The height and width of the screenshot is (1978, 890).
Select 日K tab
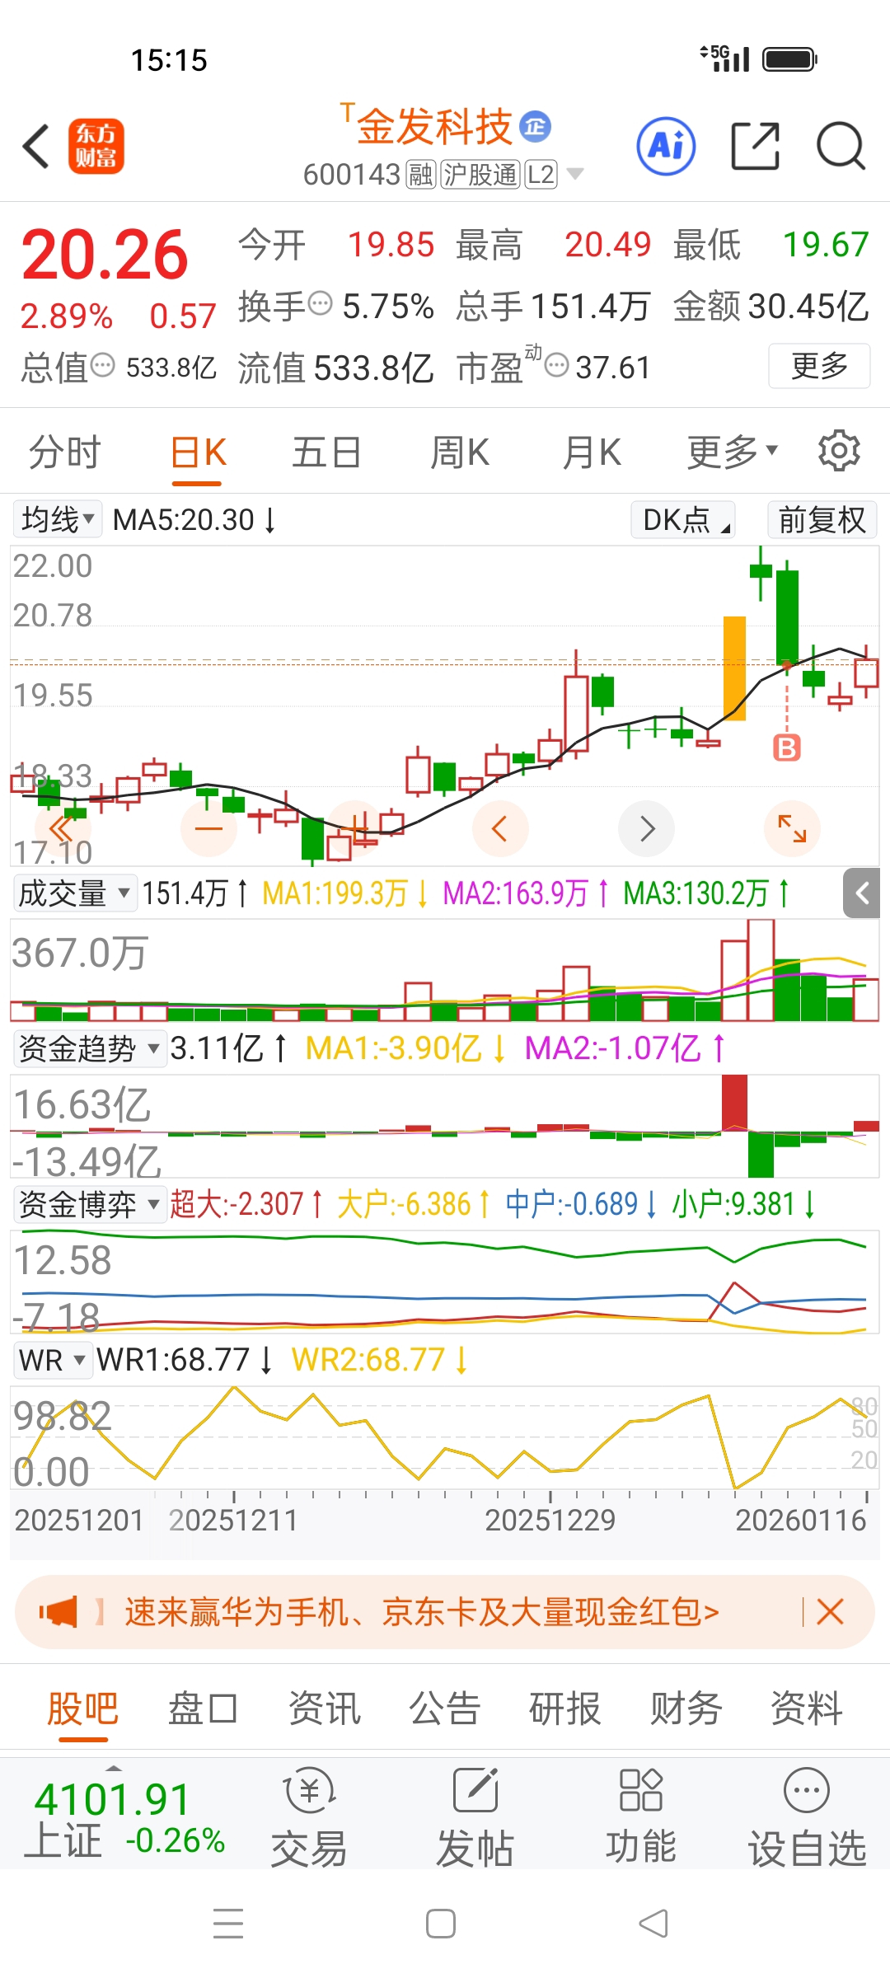click(x=198, y=452)
